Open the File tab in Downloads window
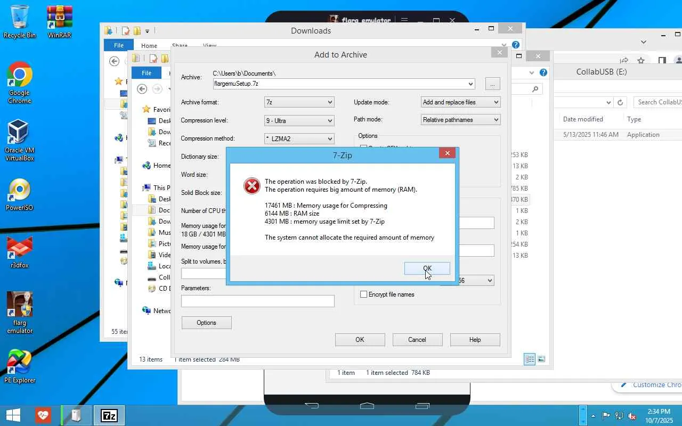 coord(119,45)
